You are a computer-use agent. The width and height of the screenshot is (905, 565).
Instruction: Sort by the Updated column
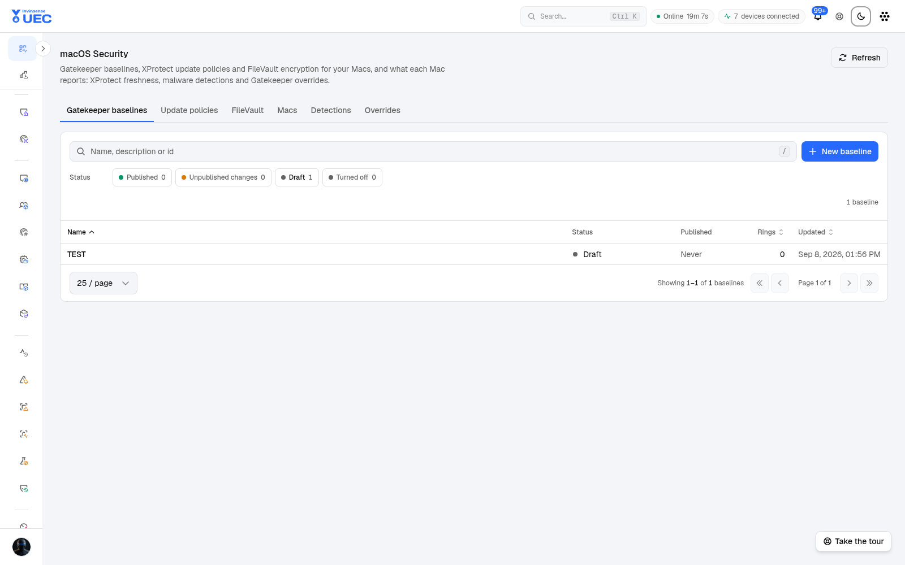pos(816,232)
